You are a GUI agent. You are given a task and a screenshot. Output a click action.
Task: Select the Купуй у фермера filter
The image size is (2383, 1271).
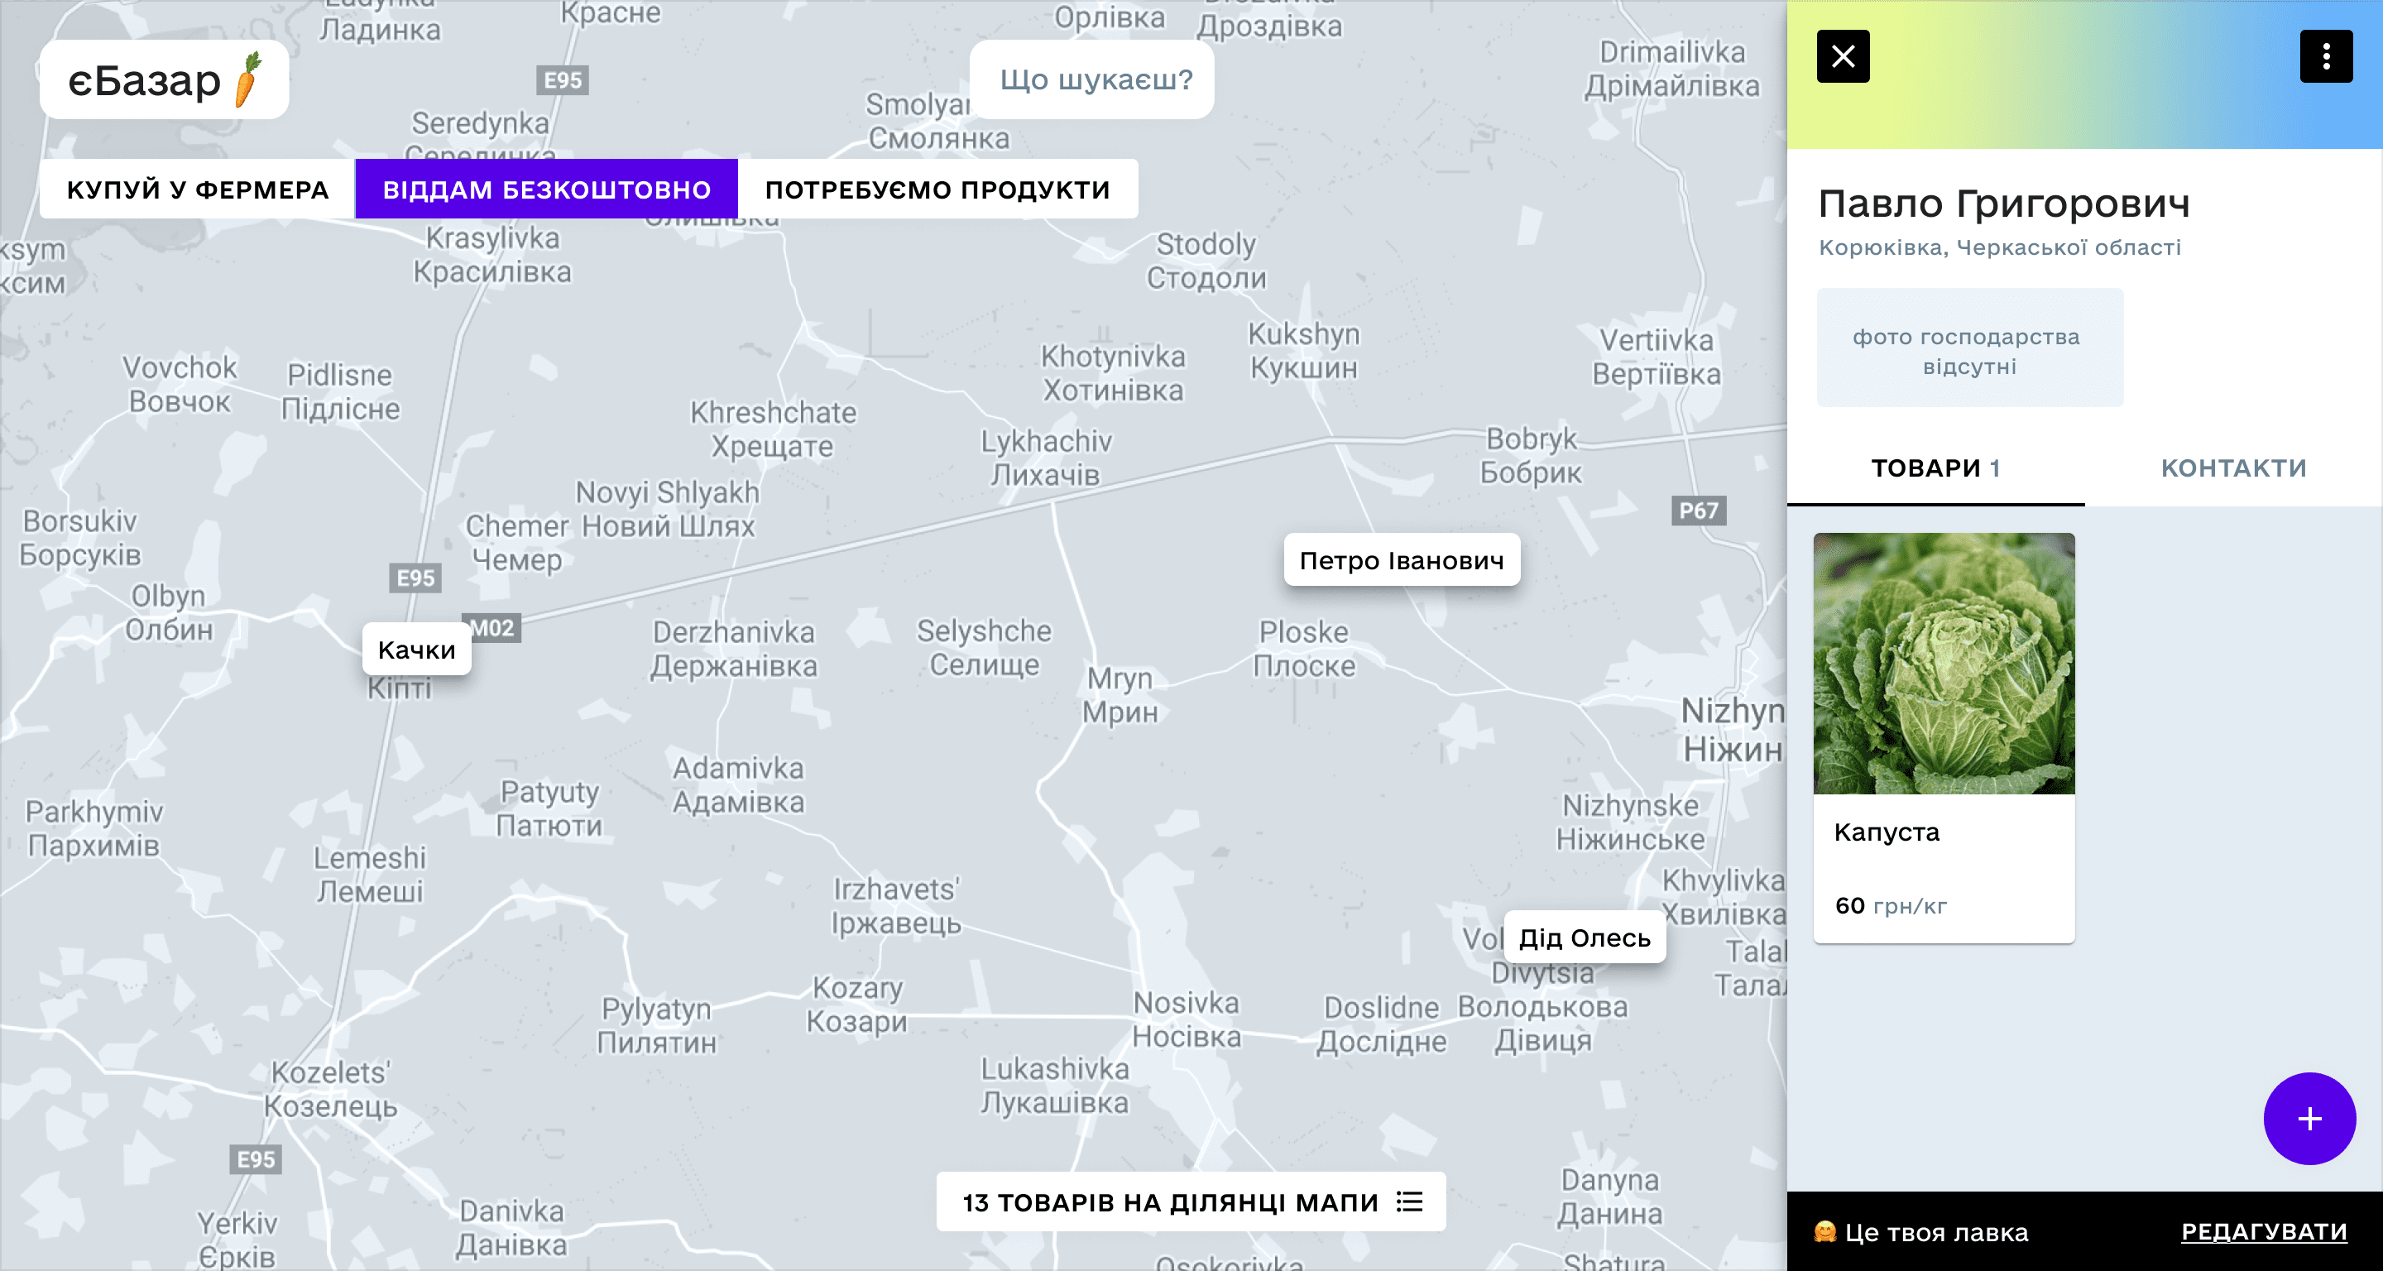(x=197, y=189)
